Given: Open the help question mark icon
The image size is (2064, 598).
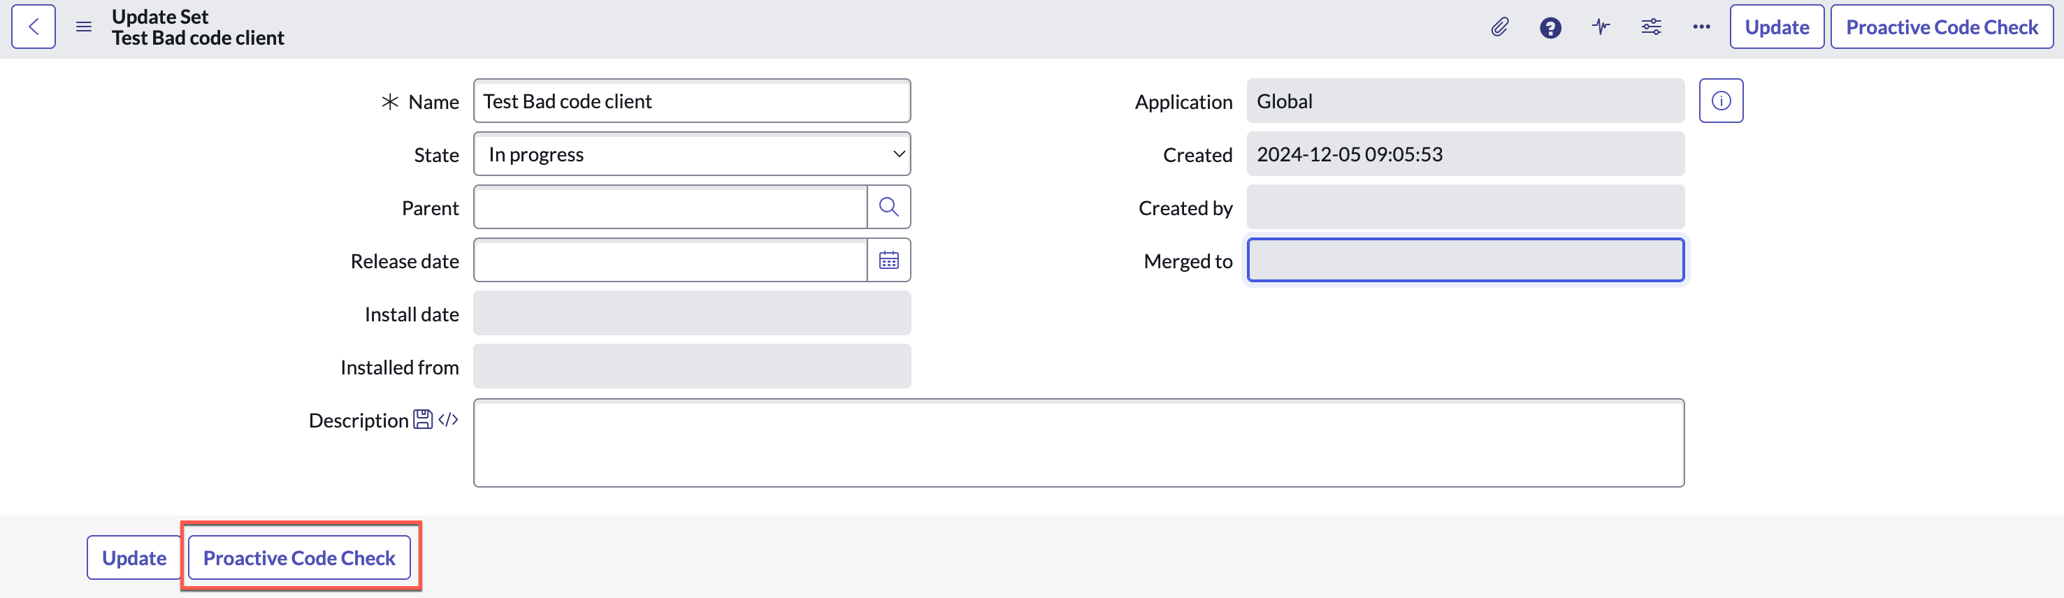Looking at the screenshot, I should click(1550, 27).
